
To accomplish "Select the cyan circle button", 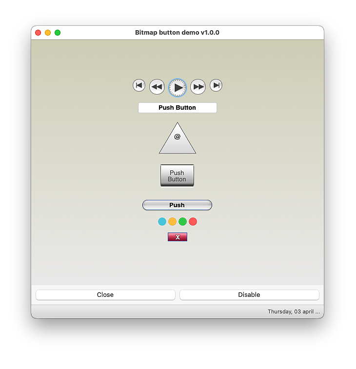I will [162, 221].
